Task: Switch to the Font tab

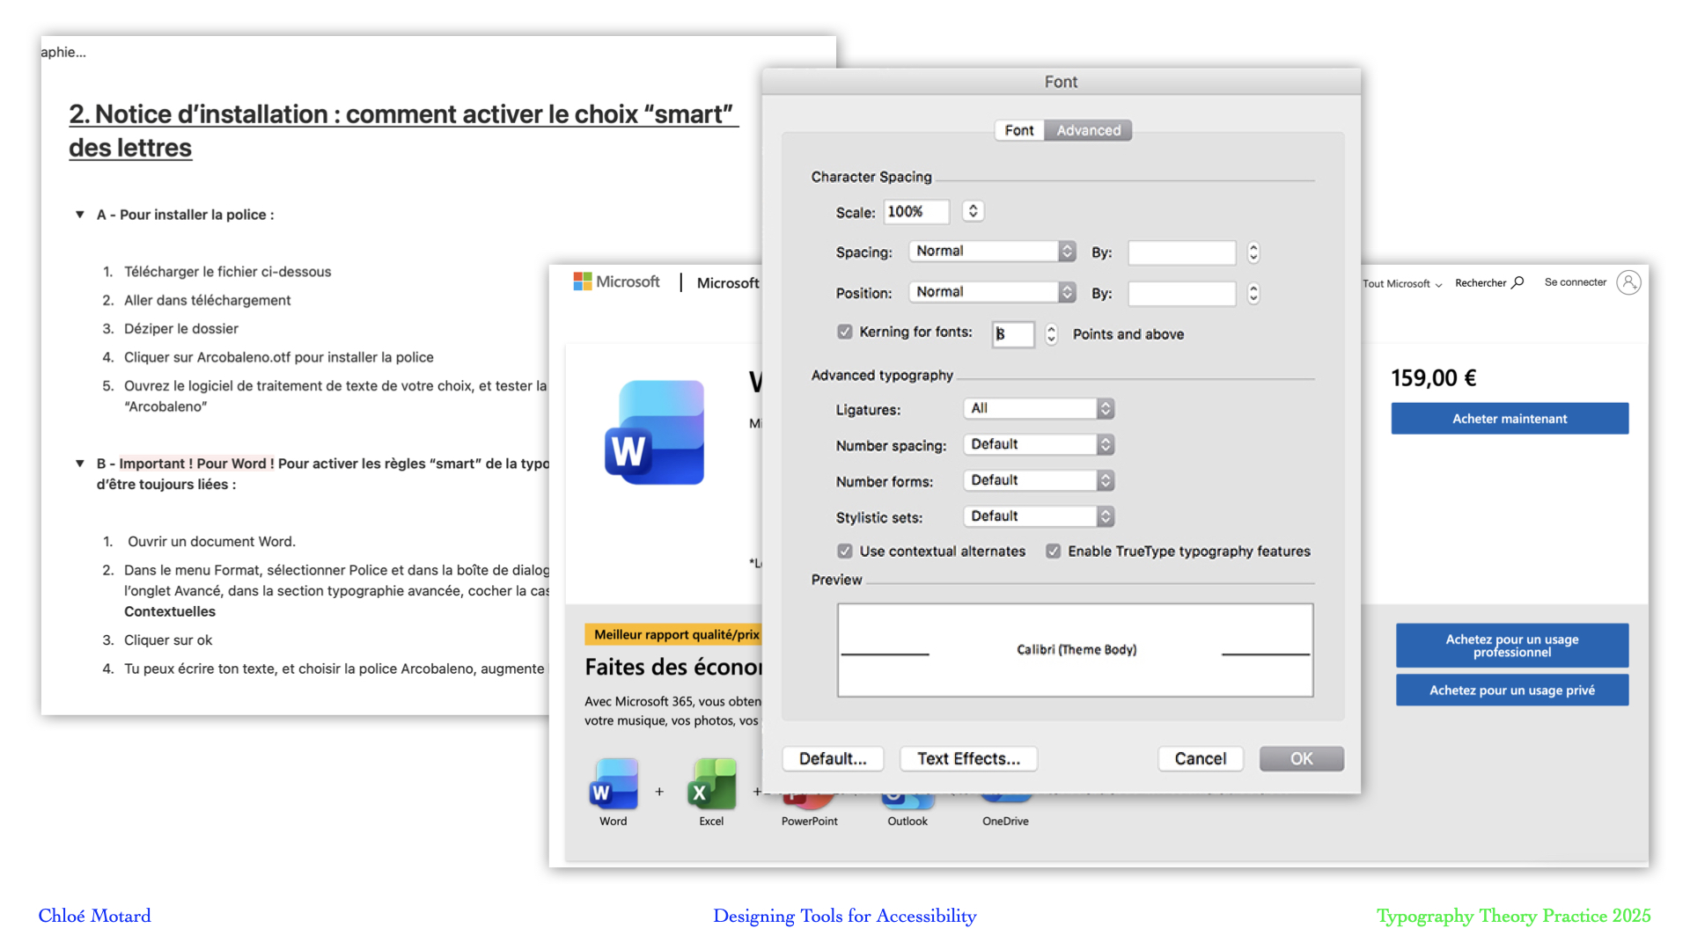Action: click(x=1019, y=130)
